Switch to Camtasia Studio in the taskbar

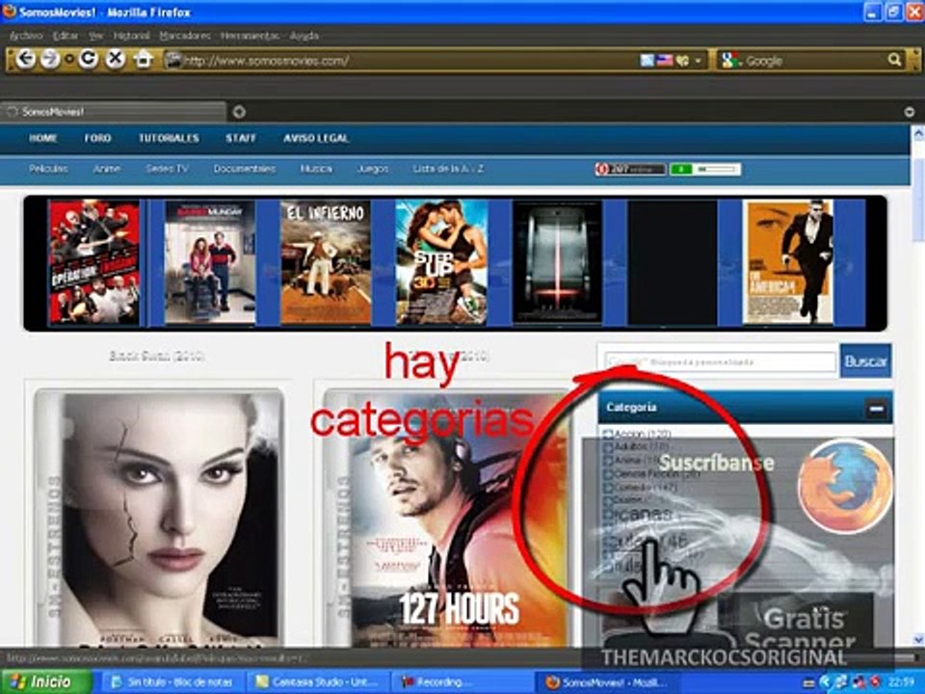click(x=316, y=682)
